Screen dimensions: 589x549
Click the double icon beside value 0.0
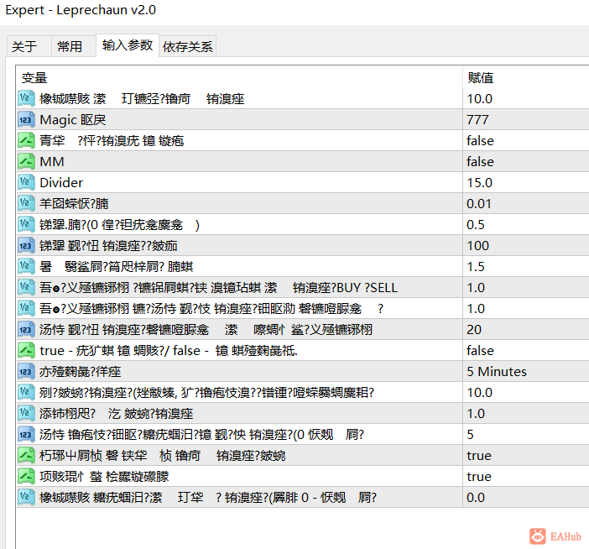click(x=26, y=498)
